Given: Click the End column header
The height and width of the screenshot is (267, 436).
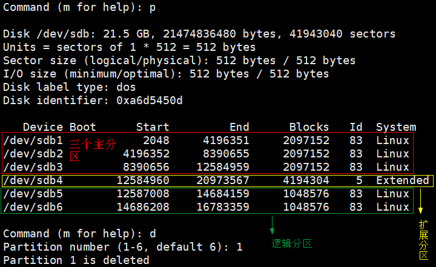Looking at the screenshot, I should click(x=239, y=127).
